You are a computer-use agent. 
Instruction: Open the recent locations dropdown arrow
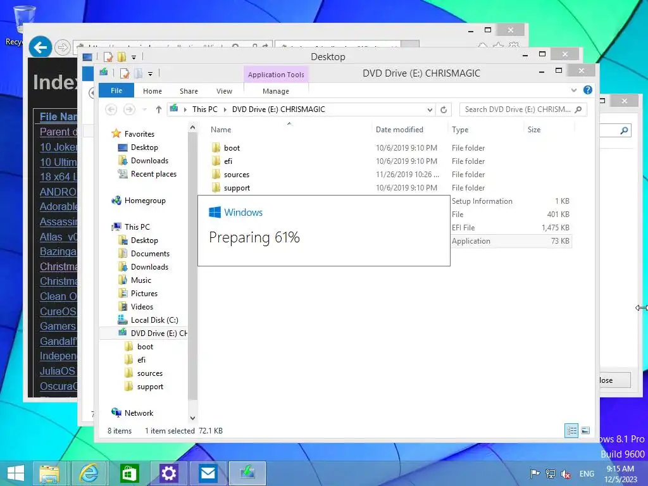coord(145,109)
